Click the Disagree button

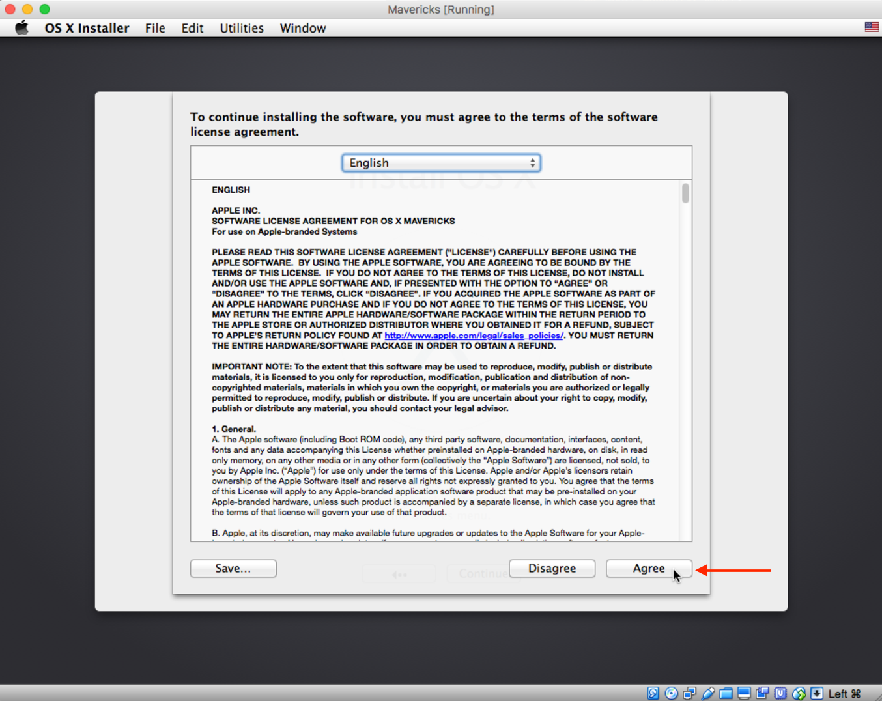tap(552, 568)
